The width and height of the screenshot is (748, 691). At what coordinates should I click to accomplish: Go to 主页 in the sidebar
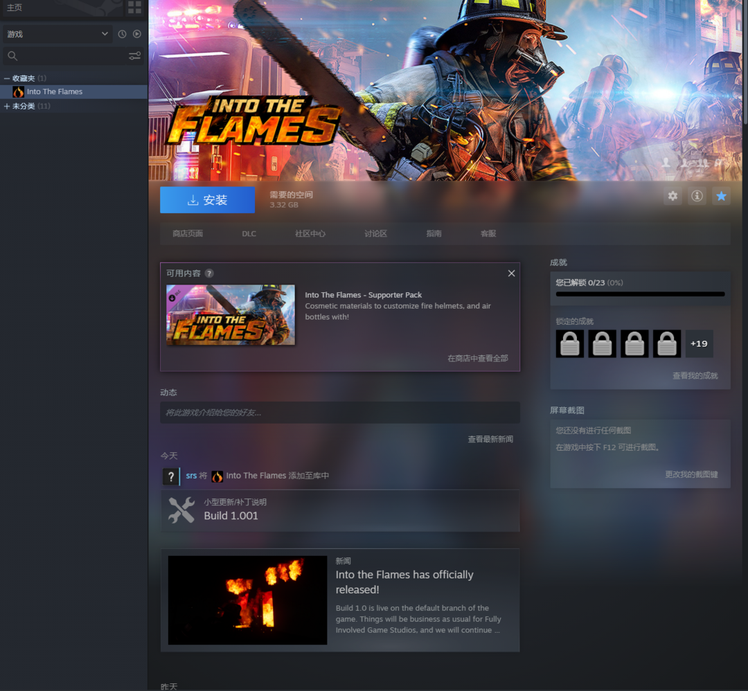[x=15, y=8]
